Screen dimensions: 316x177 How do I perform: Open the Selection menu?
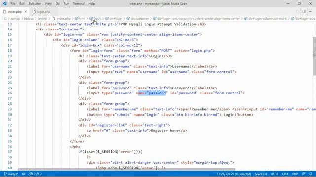tap(35, 4)
